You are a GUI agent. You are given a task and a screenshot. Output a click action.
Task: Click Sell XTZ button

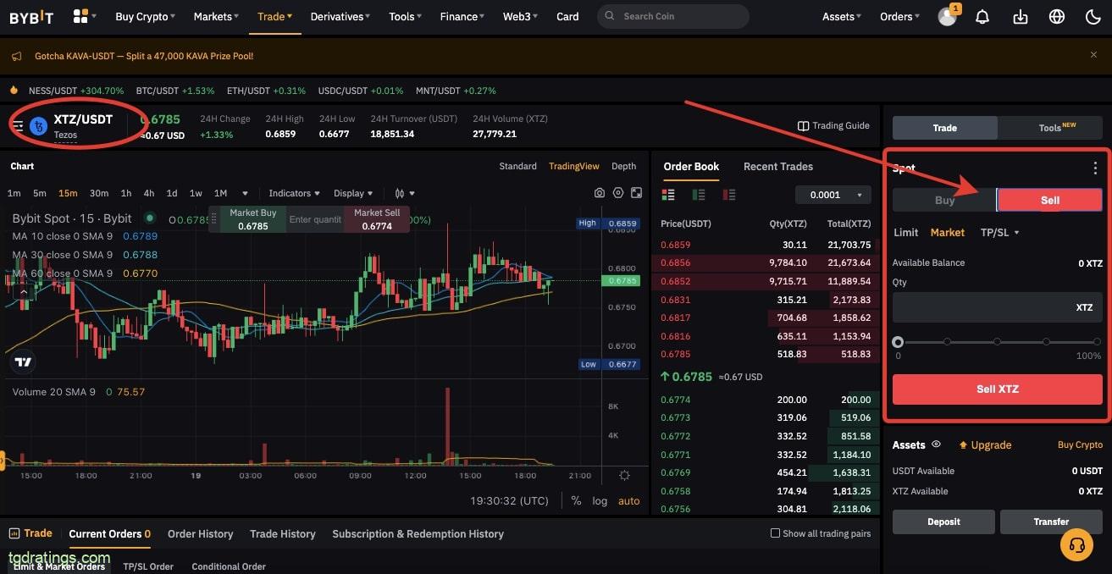(998, 389)
